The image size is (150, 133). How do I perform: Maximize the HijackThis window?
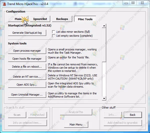133,3
